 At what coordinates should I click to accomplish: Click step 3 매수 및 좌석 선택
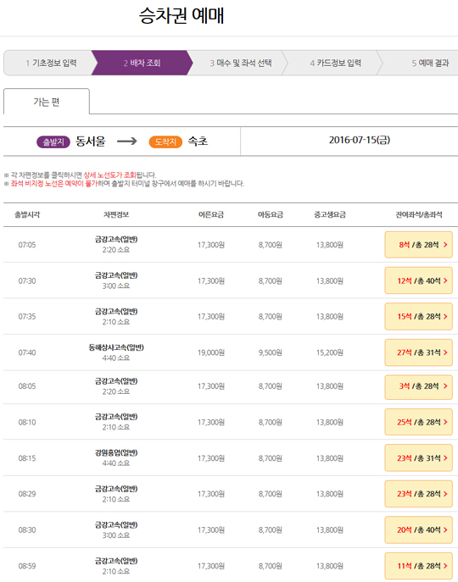click(241, 63)
